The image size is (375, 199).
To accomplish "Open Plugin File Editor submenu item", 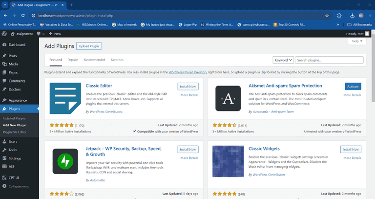I will tap(15, 132).
